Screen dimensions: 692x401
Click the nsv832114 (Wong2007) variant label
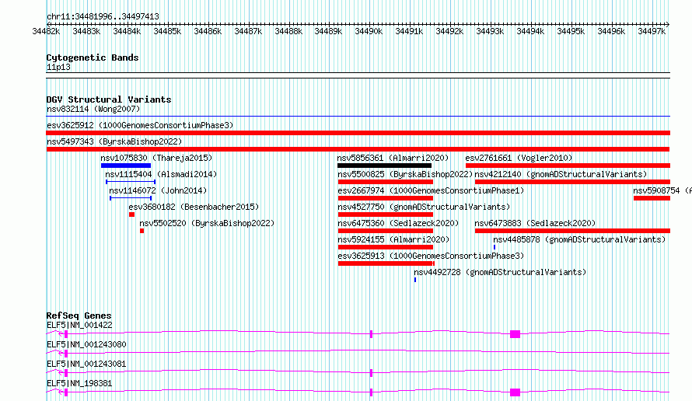[93, 109]
